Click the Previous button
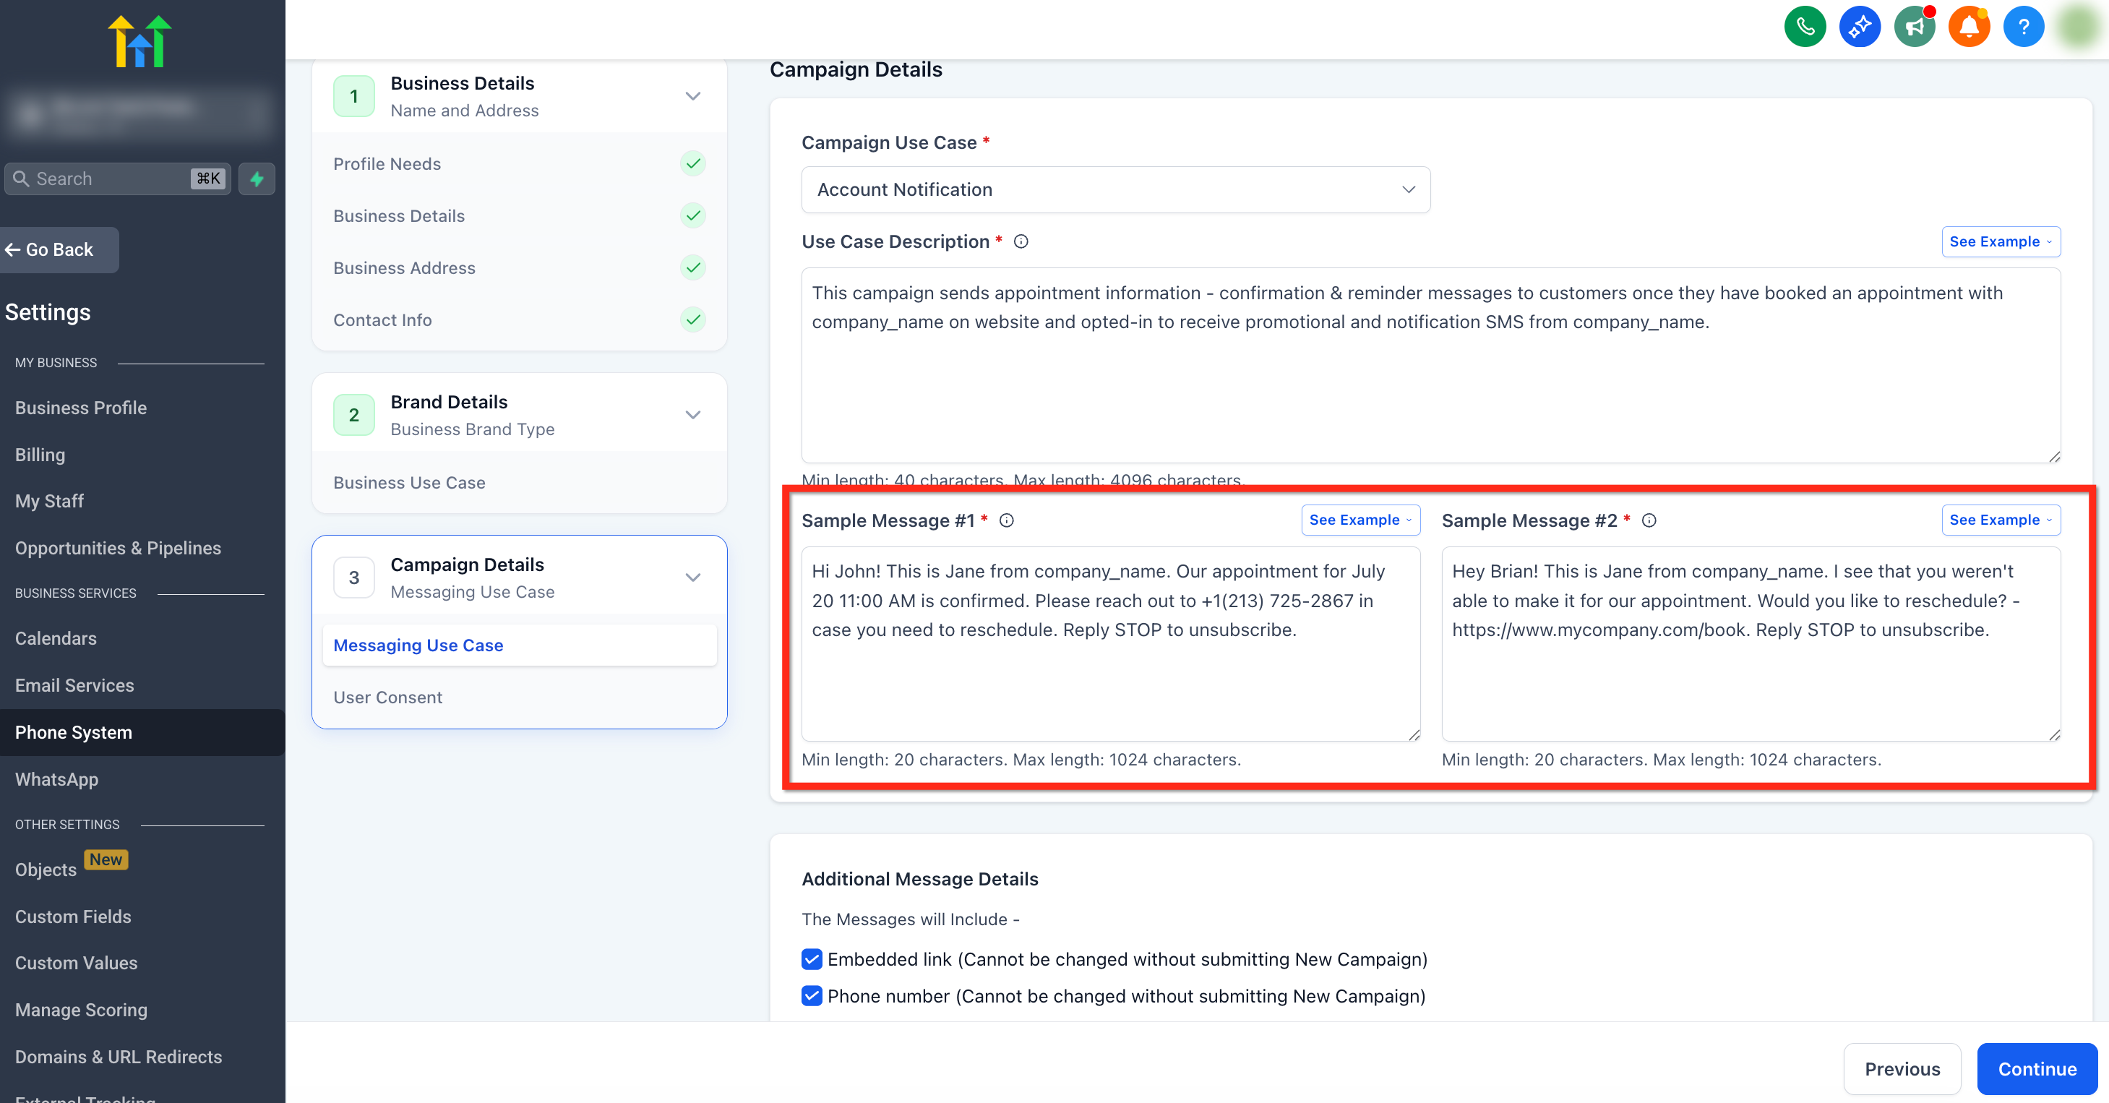 pyautogui.click(x=1902, y=1068)
